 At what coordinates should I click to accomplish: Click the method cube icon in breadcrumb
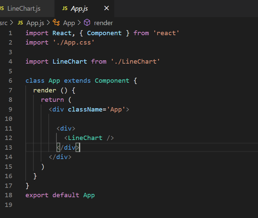click(x=87, y=22)
